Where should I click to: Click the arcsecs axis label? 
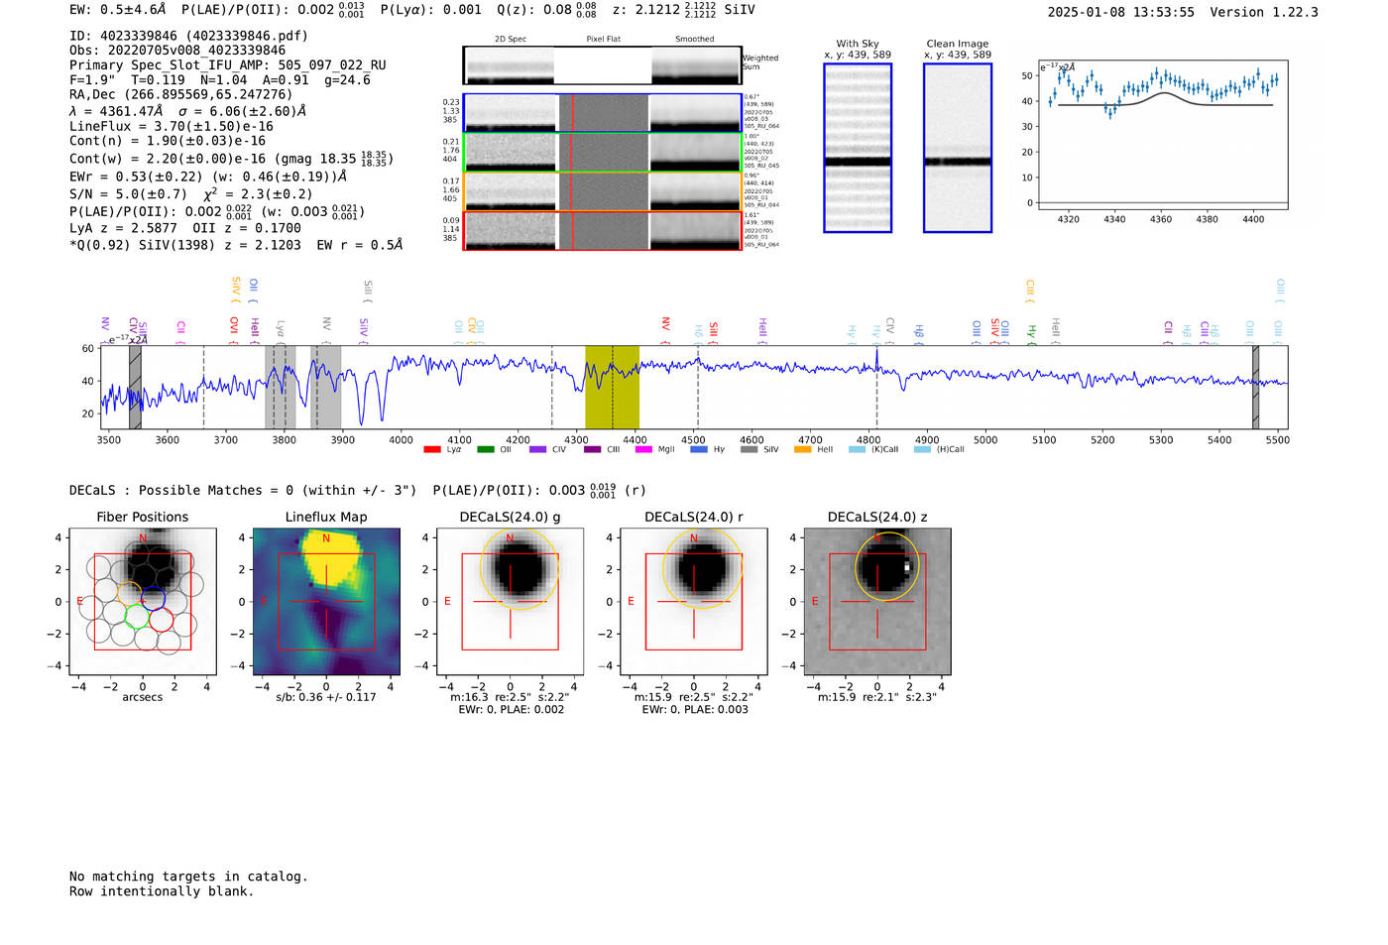(143, 697)
